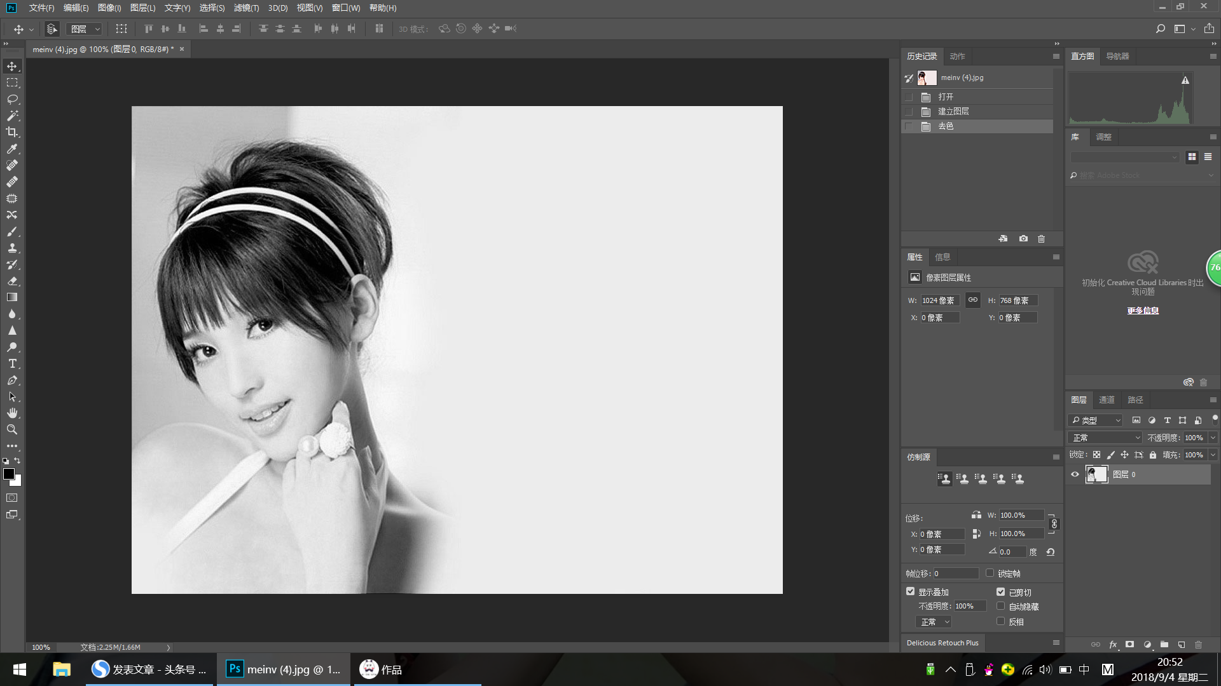Create new adjustment layer icon
The width and height of the screenshot is (1221, 686).
(1147, 644)
